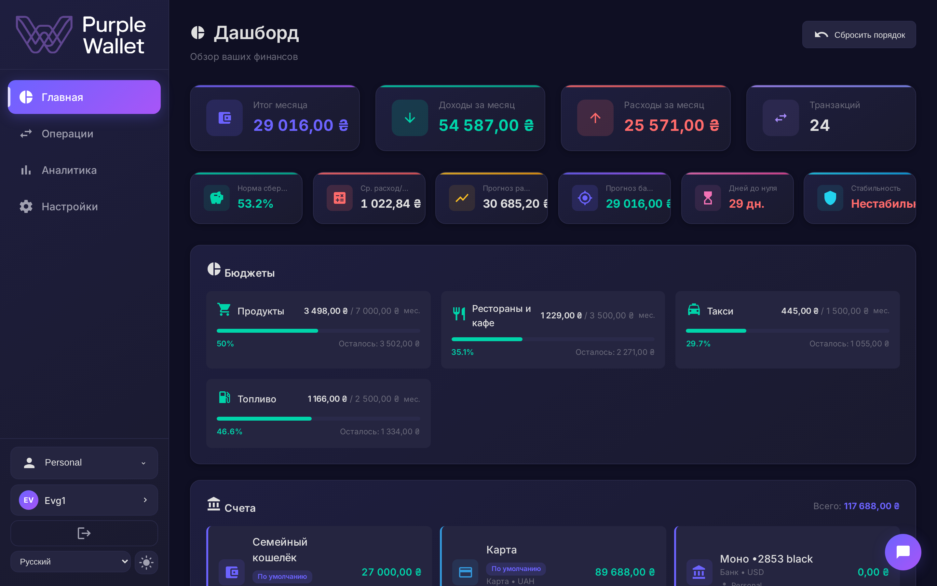Viewport: 937px width, 586px height.
Task: Expand the Evg1 user profile chevron
Action: (145, 500)
